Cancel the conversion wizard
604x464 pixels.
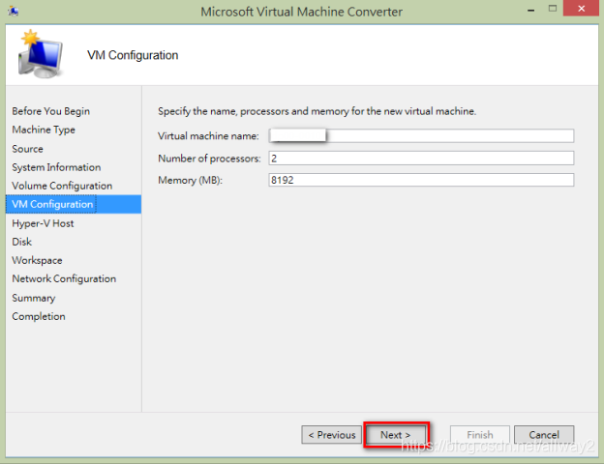coord(544,435)
